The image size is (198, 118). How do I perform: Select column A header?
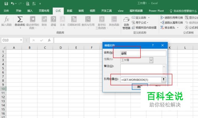click(14, 48)
